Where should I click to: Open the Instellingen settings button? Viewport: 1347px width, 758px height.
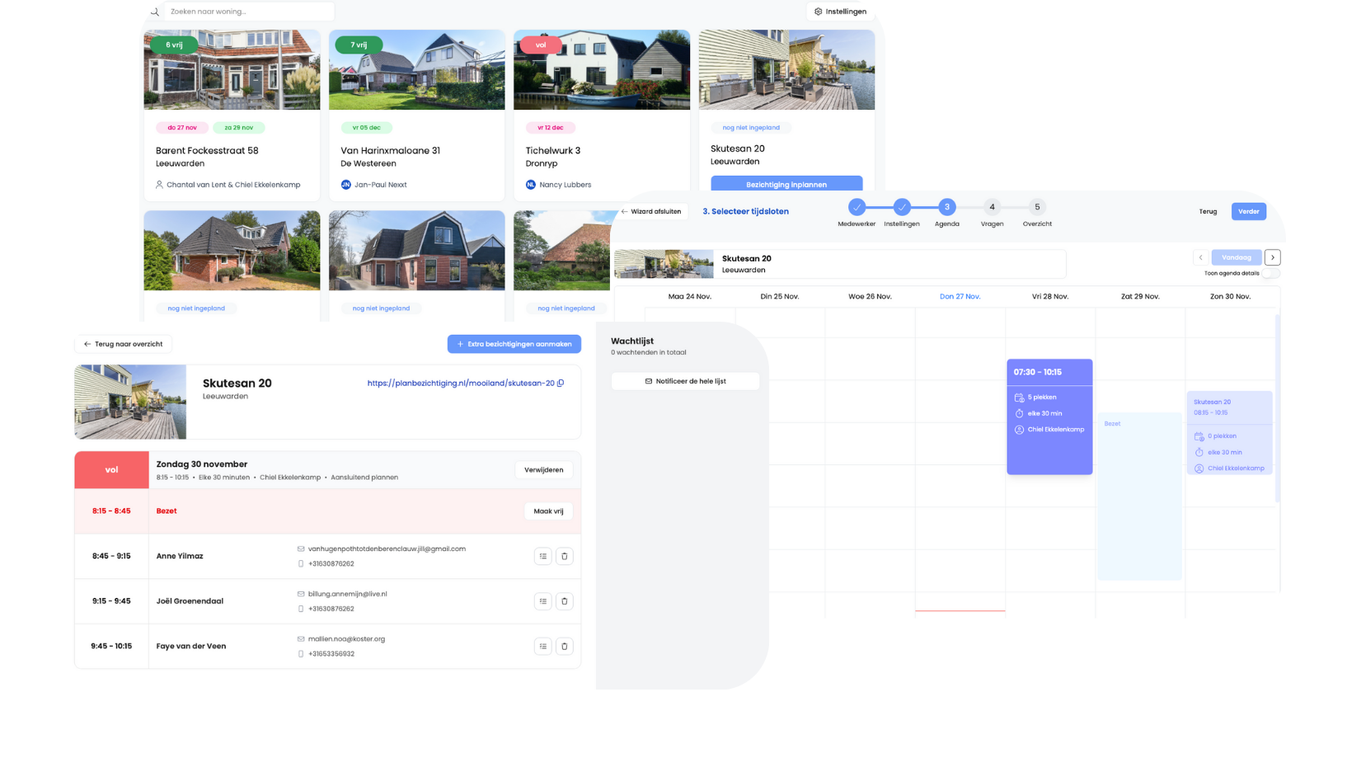pyautogui.click(x=839, y=12)
